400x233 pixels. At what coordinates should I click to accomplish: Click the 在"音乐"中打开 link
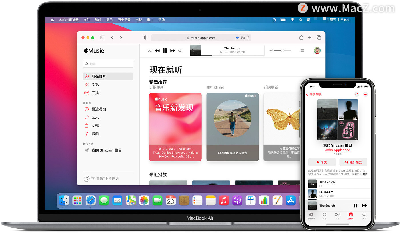coord(101,178)
